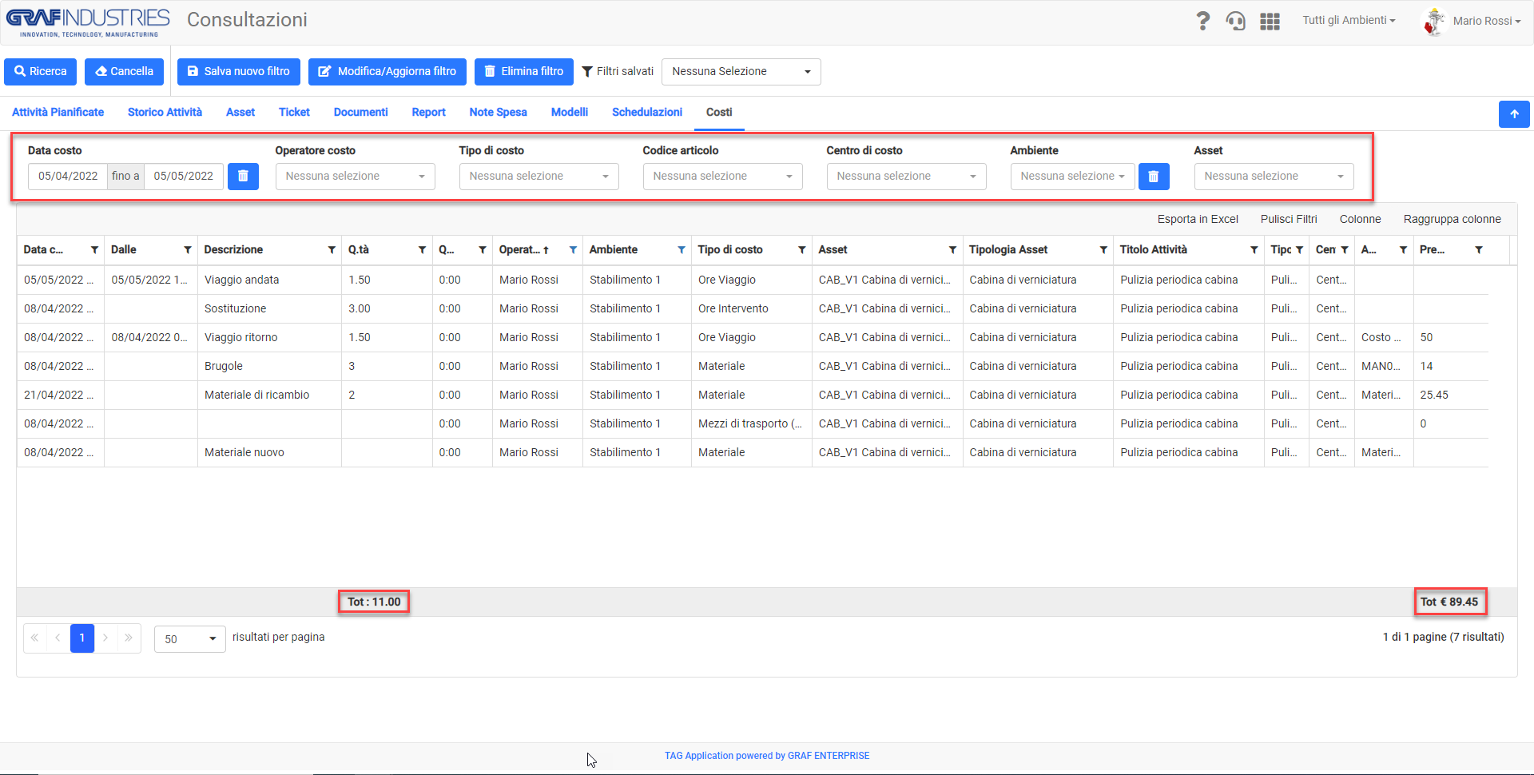
Task: Click Esporta in Excel
Action: 1198,220
